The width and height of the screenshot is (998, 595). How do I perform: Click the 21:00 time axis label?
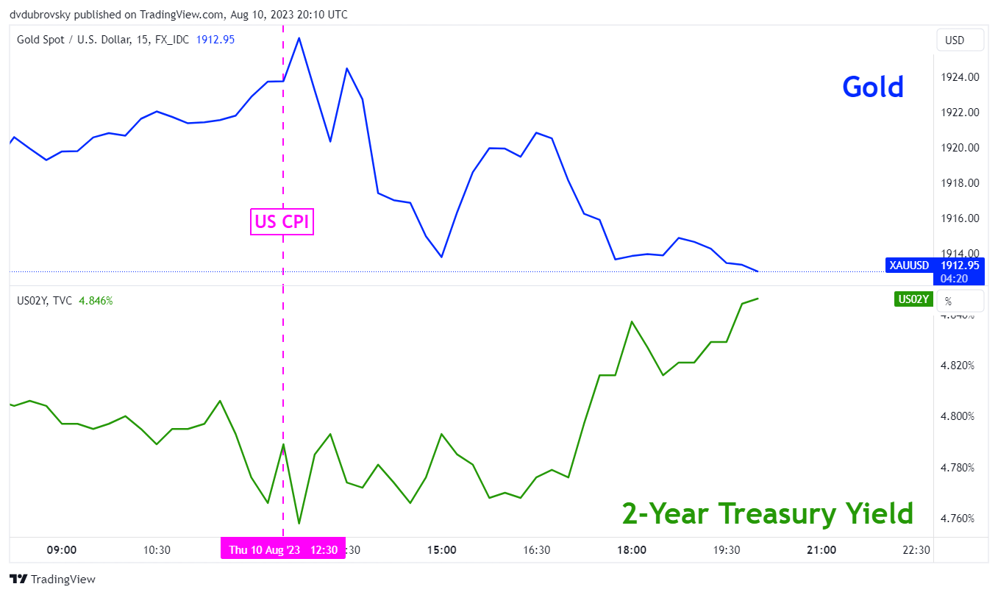(x=821, y=550)
